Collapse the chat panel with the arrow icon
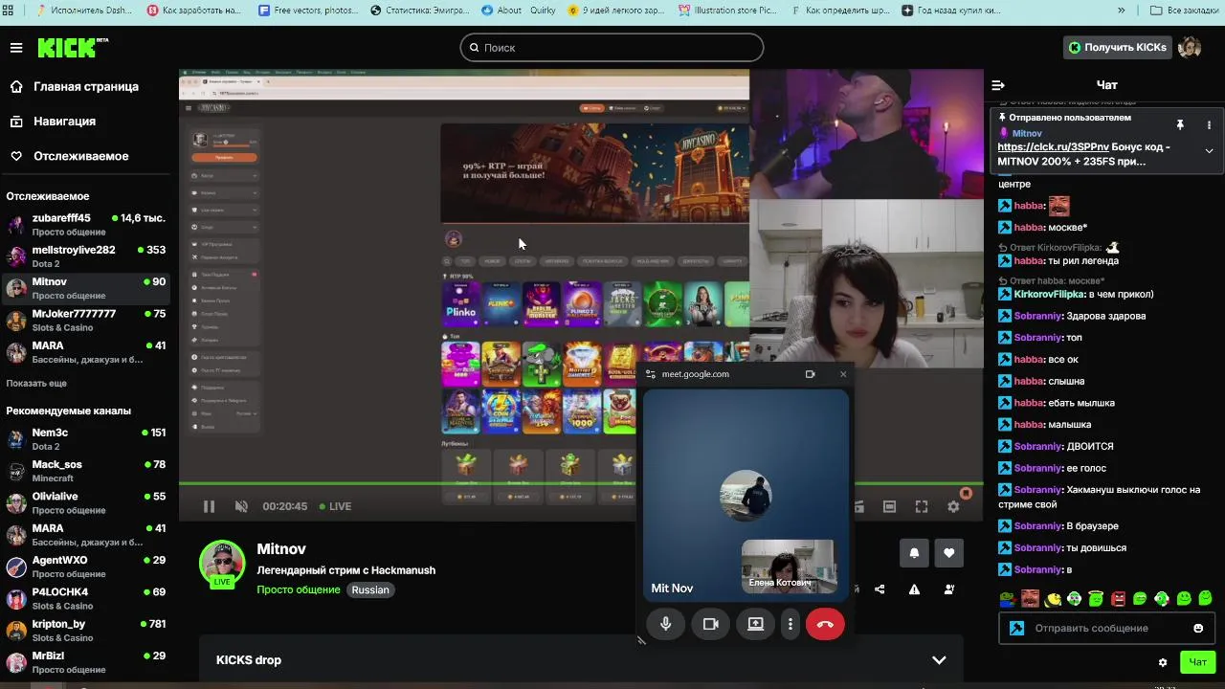This screenshot has width=1225, height=689. click(x=998, y=85)
